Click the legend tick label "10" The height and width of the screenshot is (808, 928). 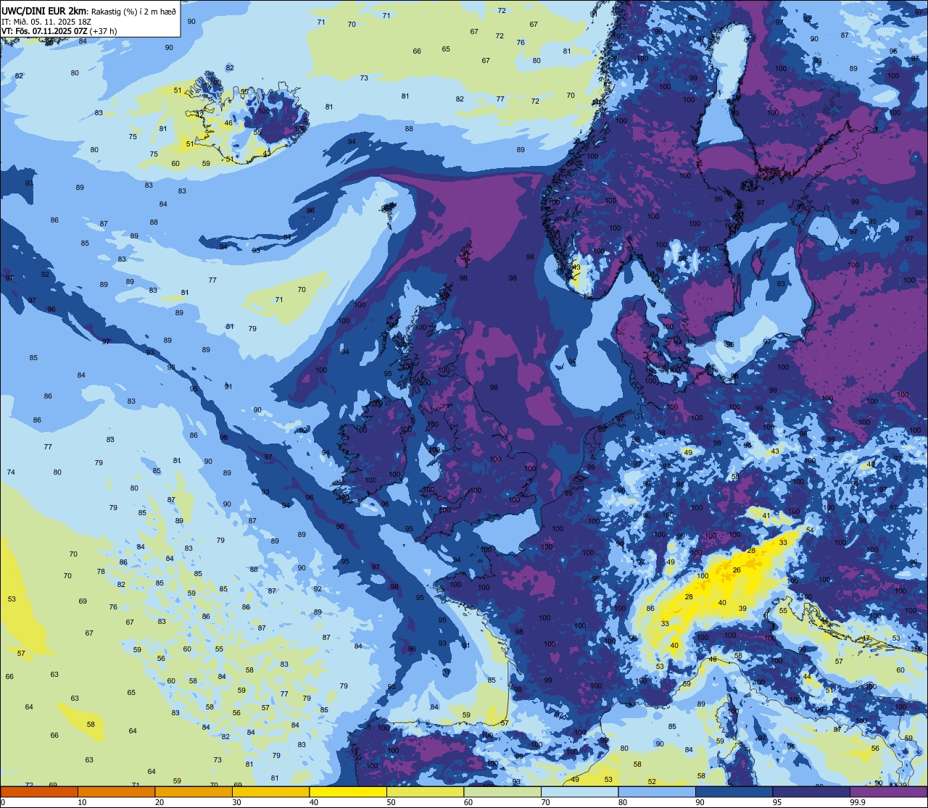(82, 802)
